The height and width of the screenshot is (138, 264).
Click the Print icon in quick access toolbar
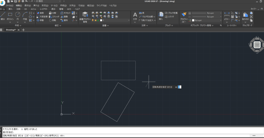(23, 1)
